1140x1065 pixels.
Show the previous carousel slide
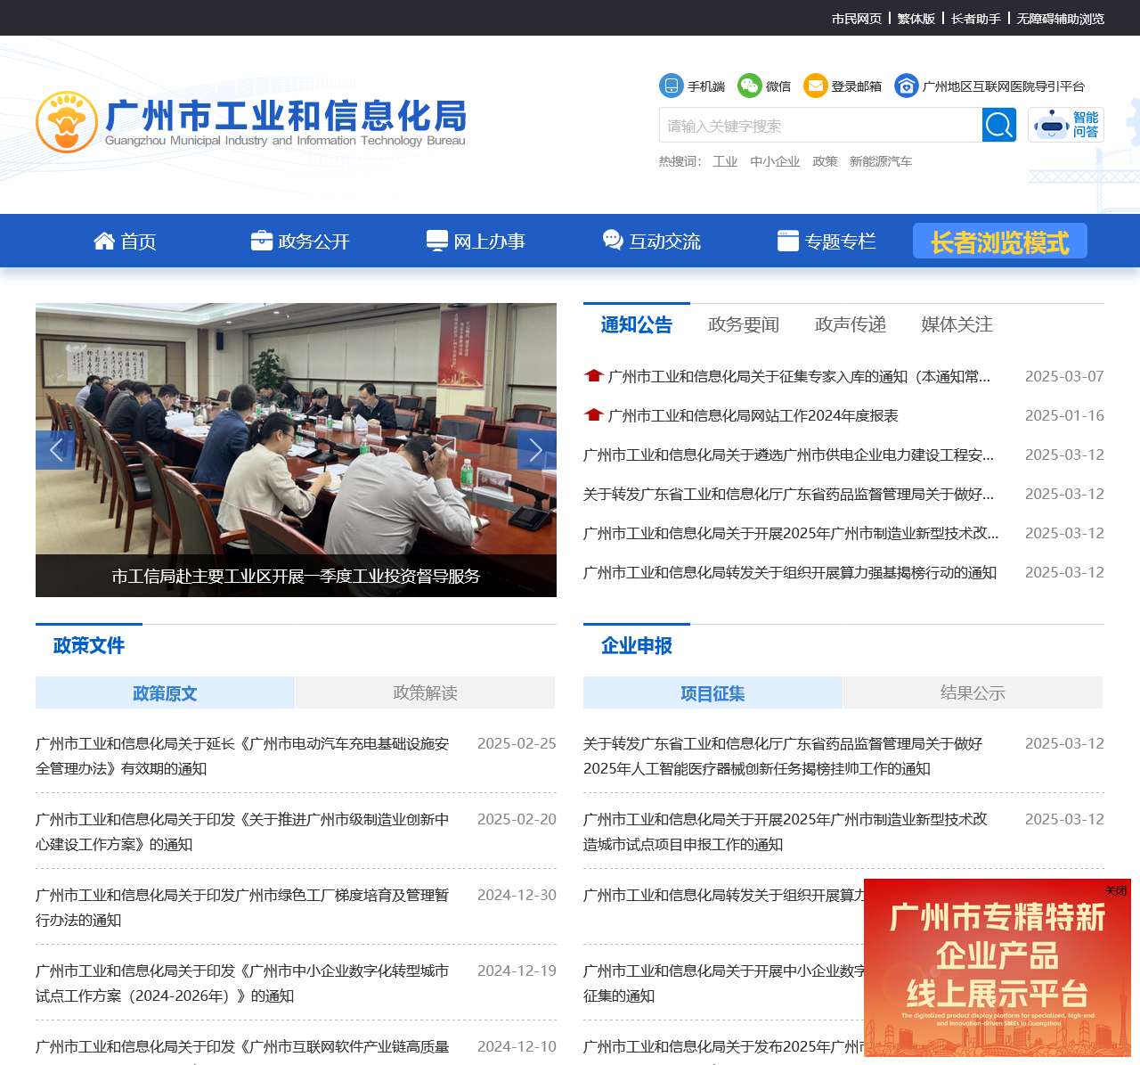click(55, 450)
